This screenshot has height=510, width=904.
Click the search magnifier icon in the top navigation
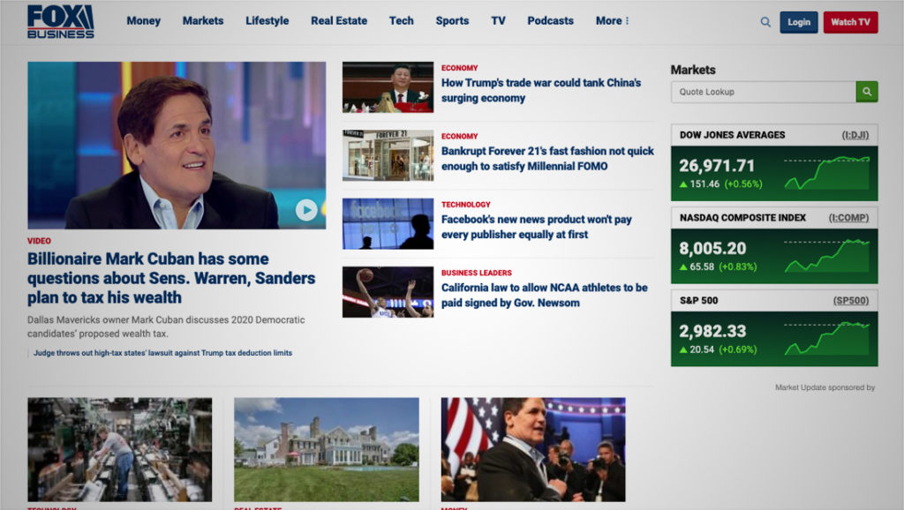pos(765,21)
